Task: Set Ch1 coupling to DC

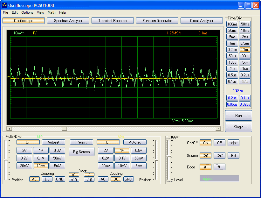Action: [x=47, y=179]
